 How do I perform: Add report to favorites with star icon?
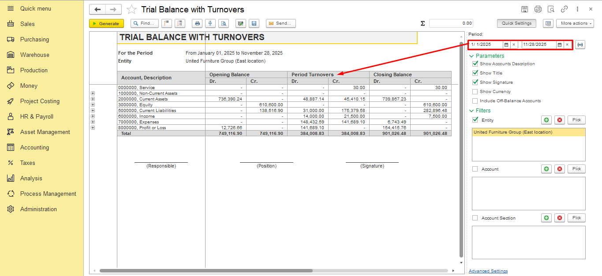131,10
